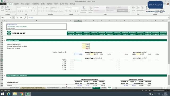
Task: Open the Balance Sheet sheet tab
Action: (x=67, y=88)
